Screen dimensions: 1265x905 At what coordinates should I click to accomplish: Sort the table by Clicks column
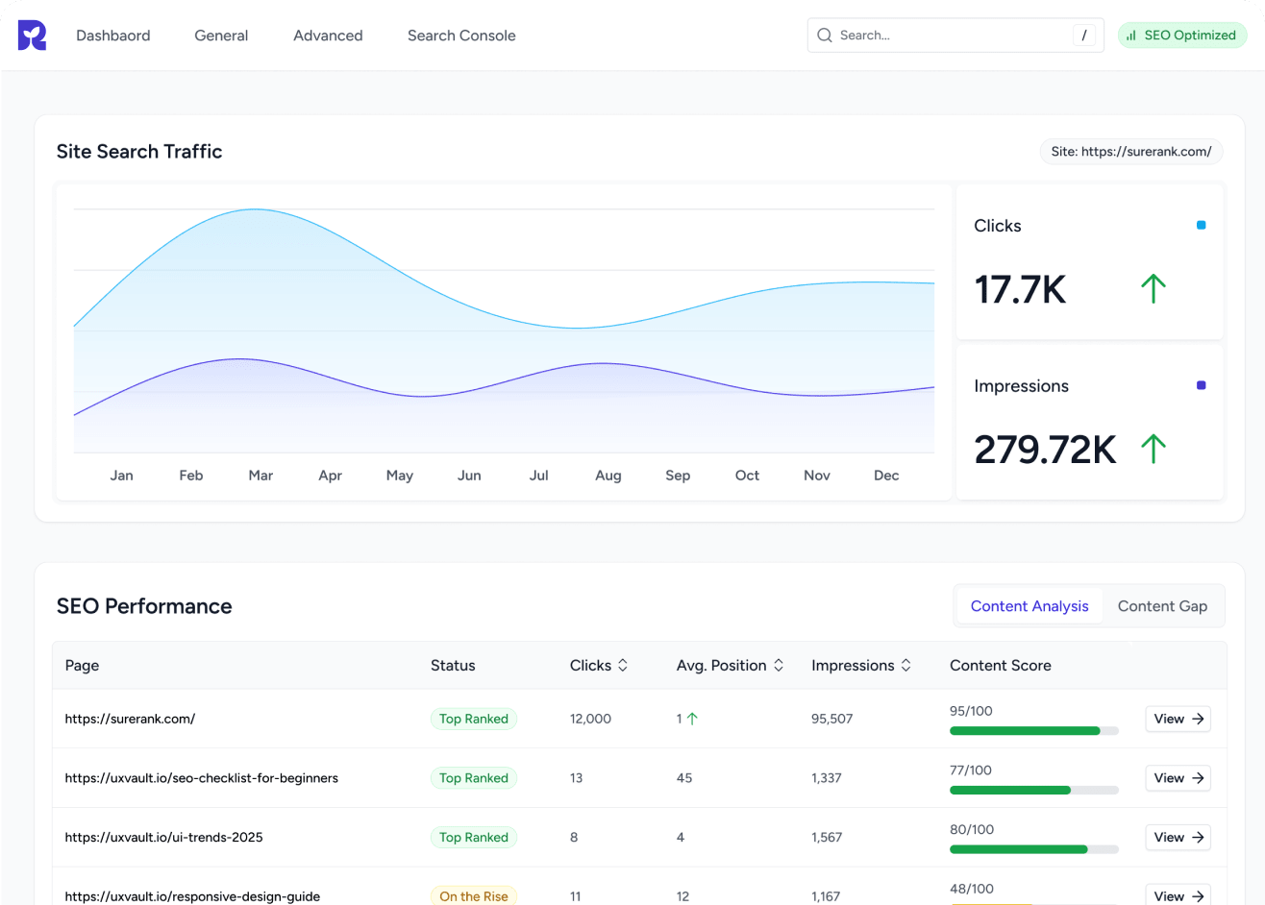623,665
